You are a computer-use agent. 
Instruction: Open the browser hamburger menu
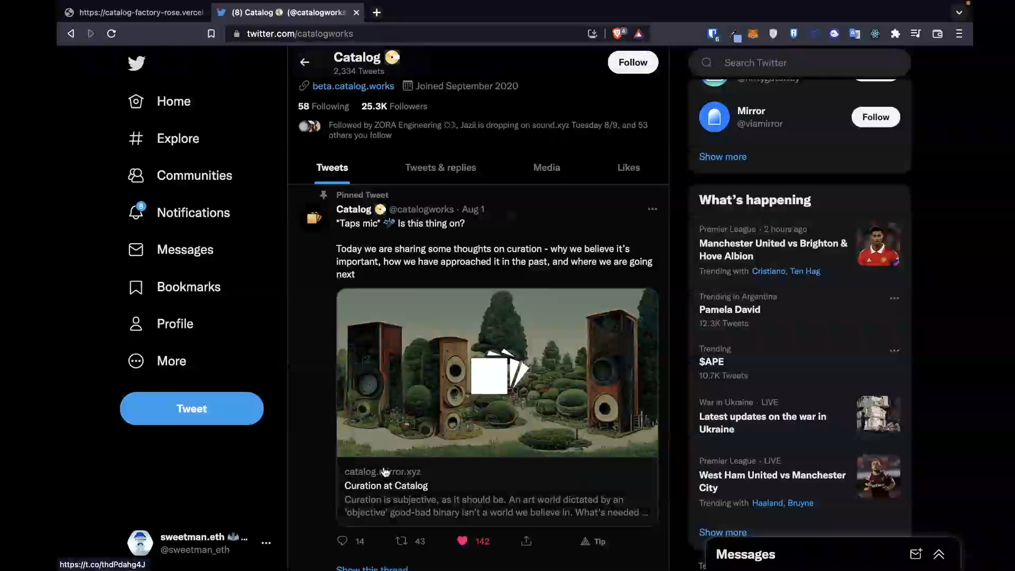point(958,34)
